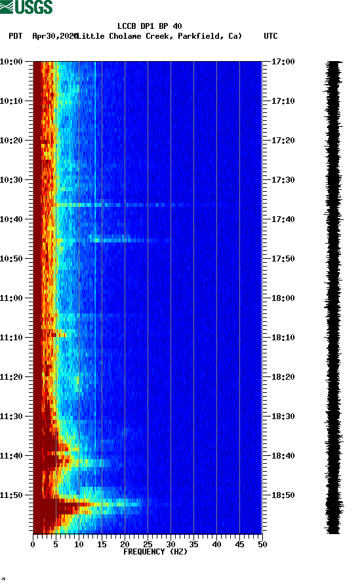Screen dimensions: 362x586
Task: Click the '45' frequency axis label
Action: (x=239, y=545)
